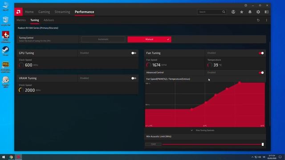
Task: Reset tuning with the refresh icon
Action: point(258,20)
